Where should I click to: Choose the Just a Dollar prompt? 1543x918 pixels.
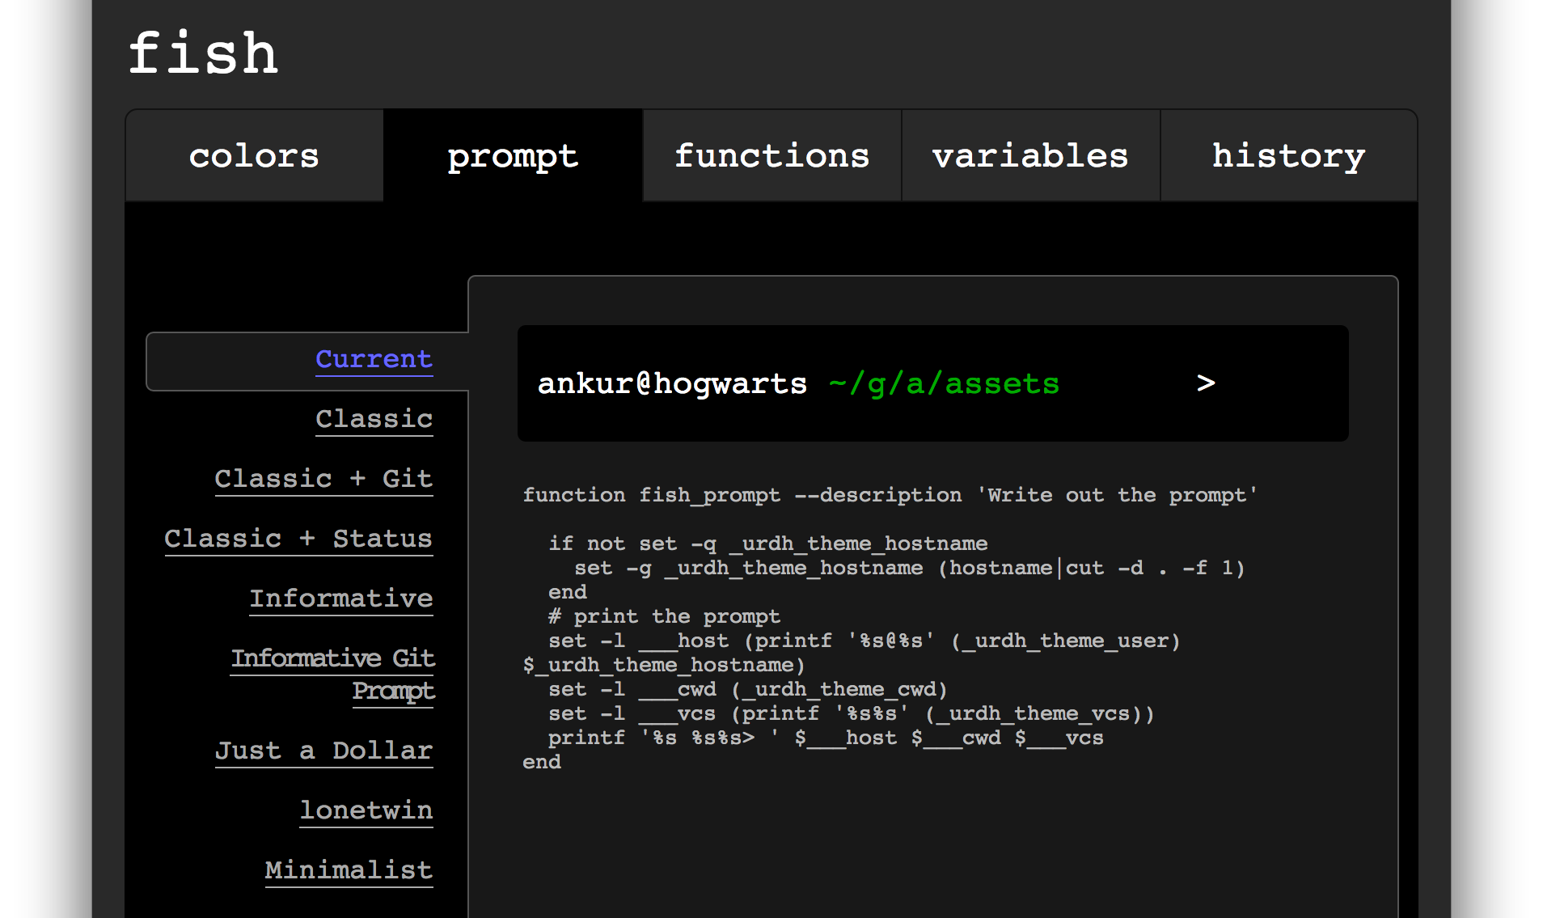point(323,751)
